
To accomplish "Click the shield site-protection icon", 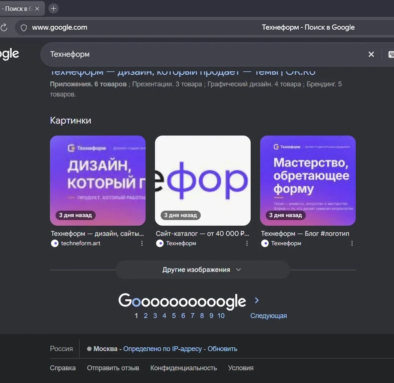I will [24, 27].
